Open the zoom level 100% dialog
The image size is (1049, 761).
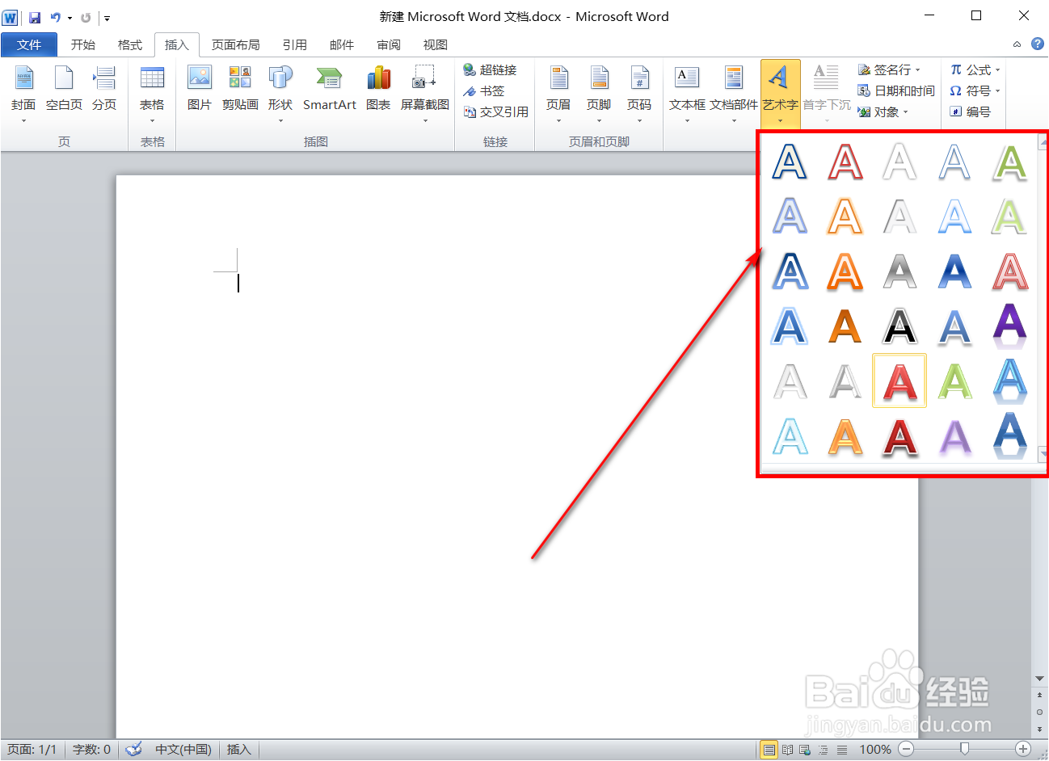[x=875, y=750]
